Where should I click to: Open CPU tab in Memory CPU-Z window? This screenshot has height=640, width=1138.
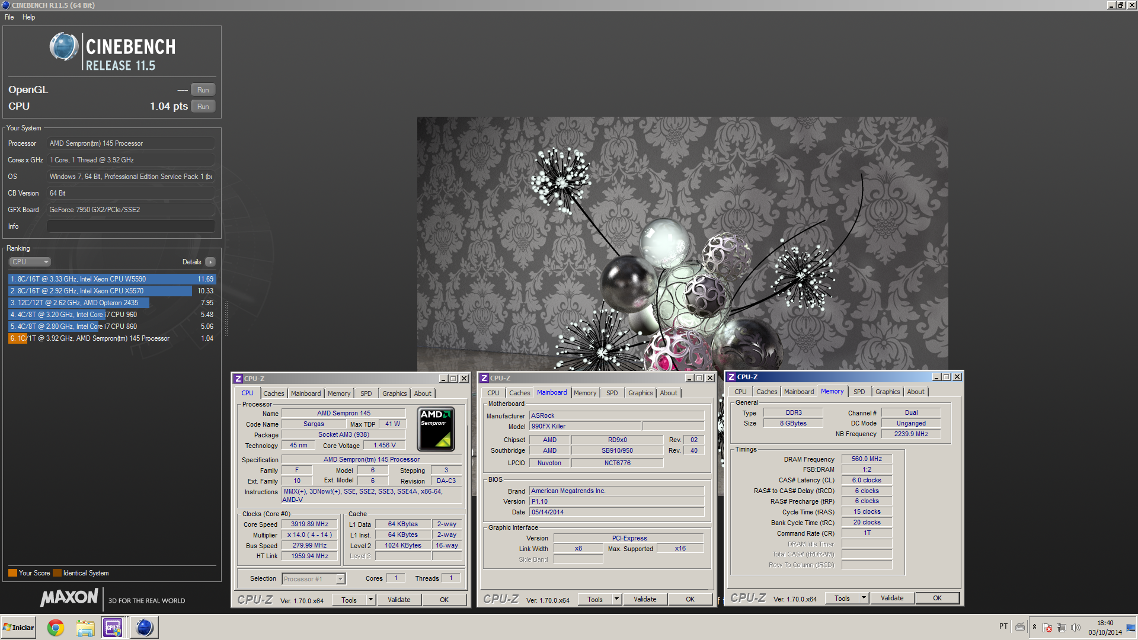pyautogui.click(x=740, y=392)
